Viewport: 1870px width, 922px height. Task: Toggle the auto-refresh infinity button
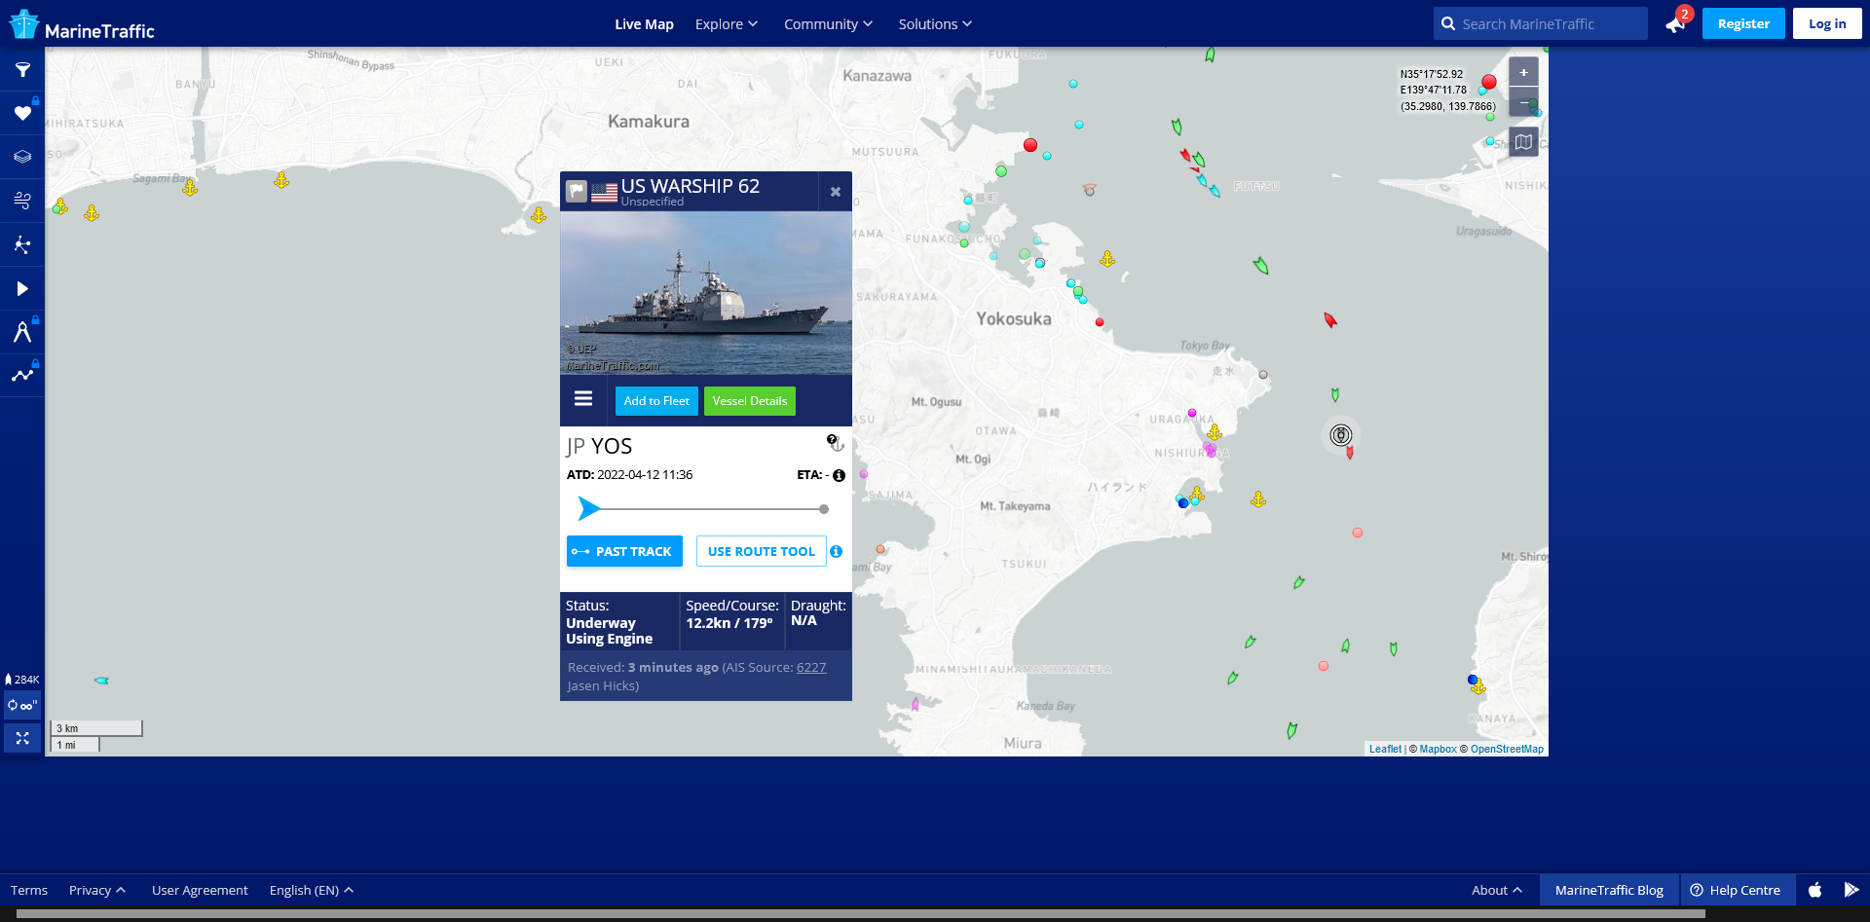tap(22, 705)
